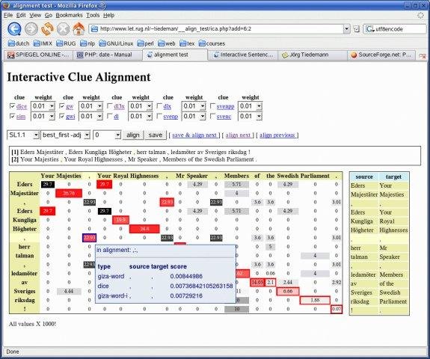Click the Forward navigation arrow
Image resolution: width=430 pixels, height=359 pixels.
pos(31,29)
